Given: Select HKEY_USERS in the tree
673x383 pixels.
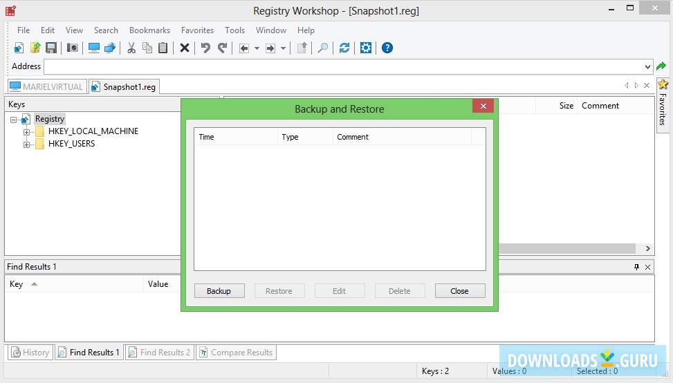Looking at the screenshot, I should pos(72,144).
